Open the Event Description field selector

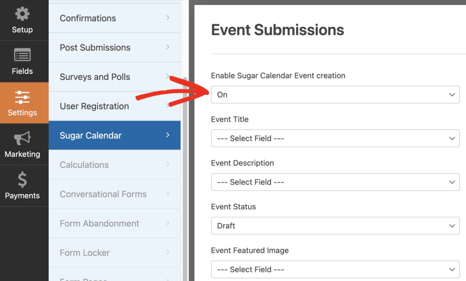(x=335, y=182)
